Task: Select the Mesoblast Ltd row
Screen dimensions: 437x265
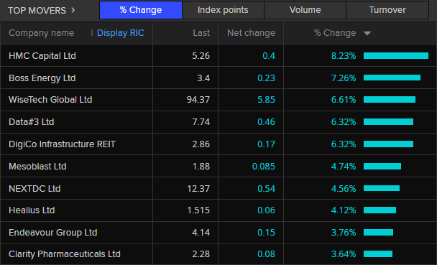Action: pos(218,166)
